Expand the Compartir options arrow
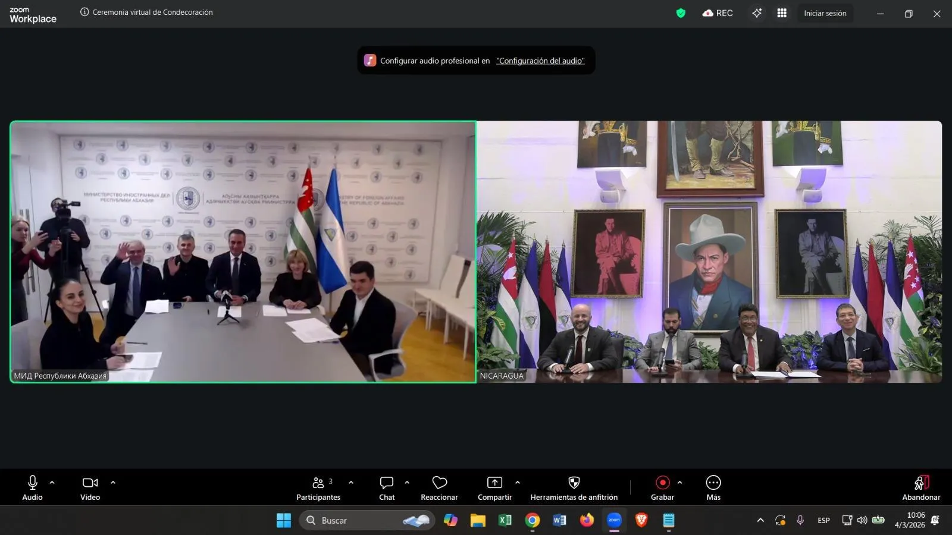Viewport: 952px width, 535px height. (518, 483)
